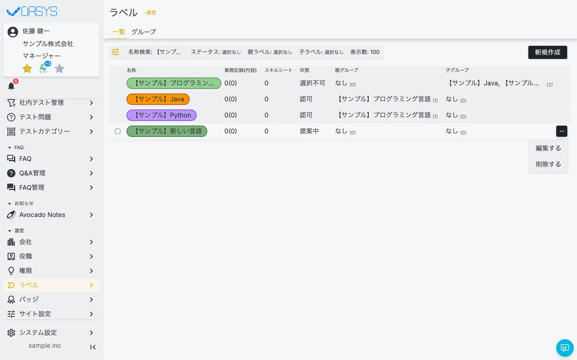The height and width of the screenshot is (360, 577).
Task: Click the 選択不可 status cell
Action: (x=313, y=83)
